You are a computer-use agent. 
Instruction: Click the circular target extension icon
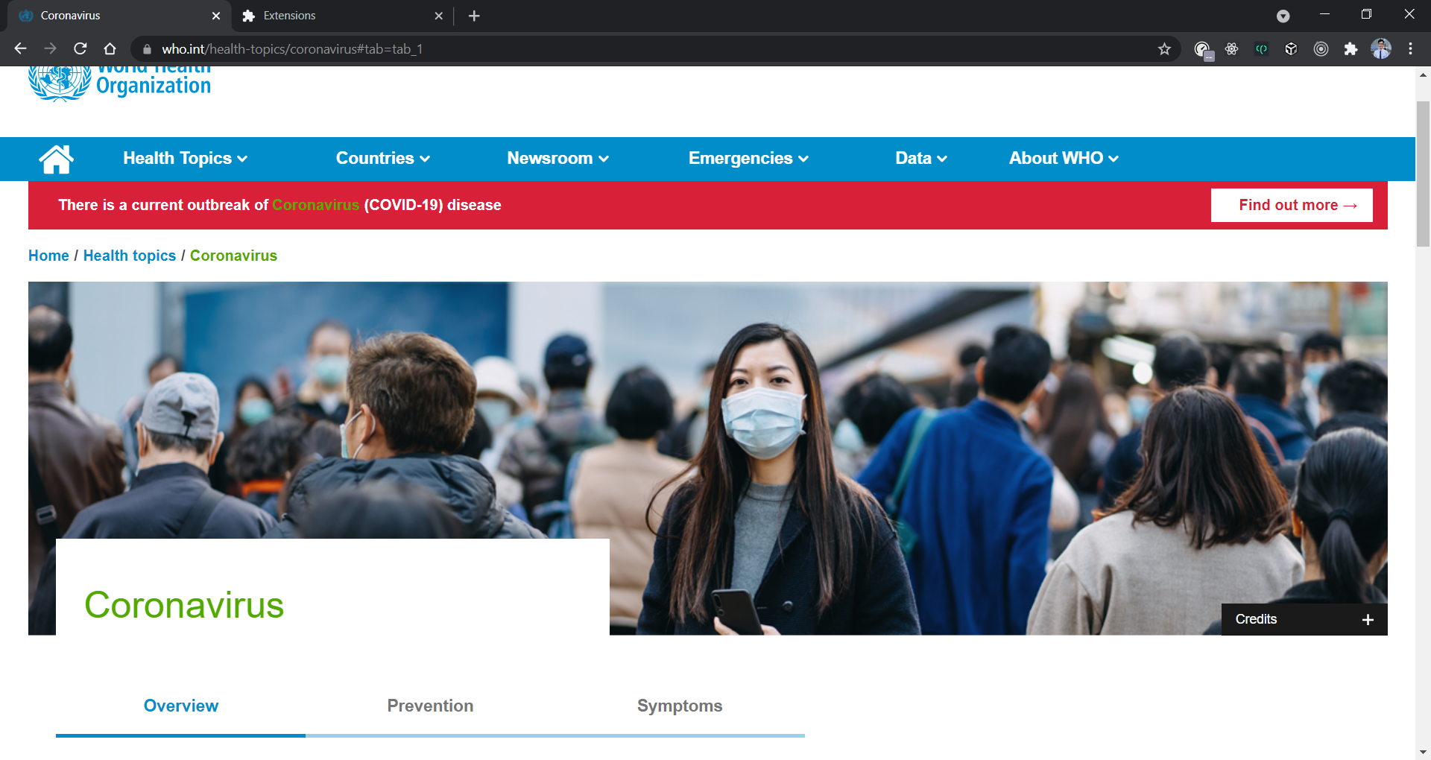(x=1321, y=49)
